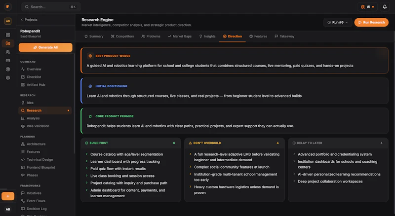
Task: Click the Initial Positioning compass icon
Action: coord(90,86)
